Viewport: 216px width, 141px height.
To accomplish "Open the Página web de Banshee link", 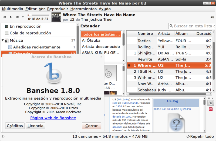I will (x=53, y=118).
